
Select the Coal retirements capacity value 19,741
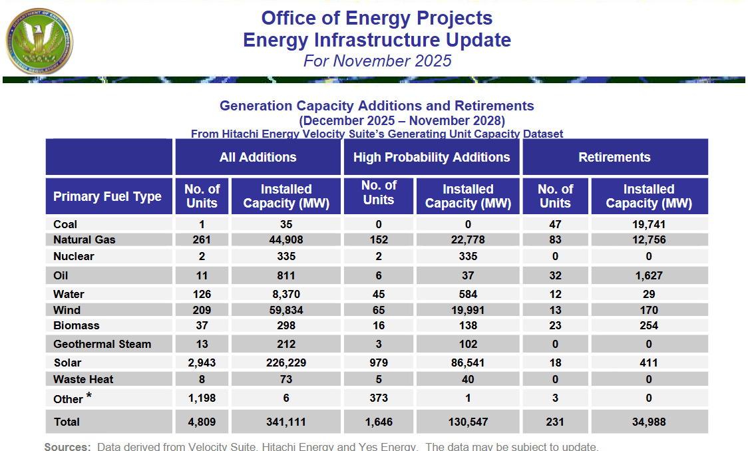(649, 224)
